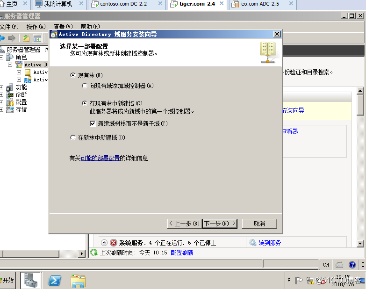Viewport: 366px width, 289px height.
Task: Click the up-folder toolbar icon
Action: pyautogui.click(x=26, y=38)
